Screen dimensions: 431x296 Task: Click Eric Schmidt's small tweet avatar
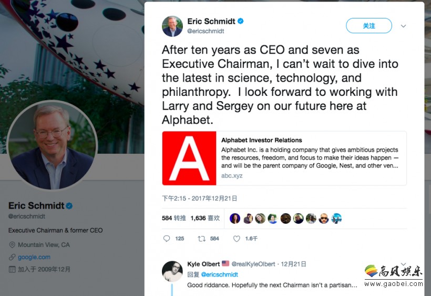coord(172,26)
